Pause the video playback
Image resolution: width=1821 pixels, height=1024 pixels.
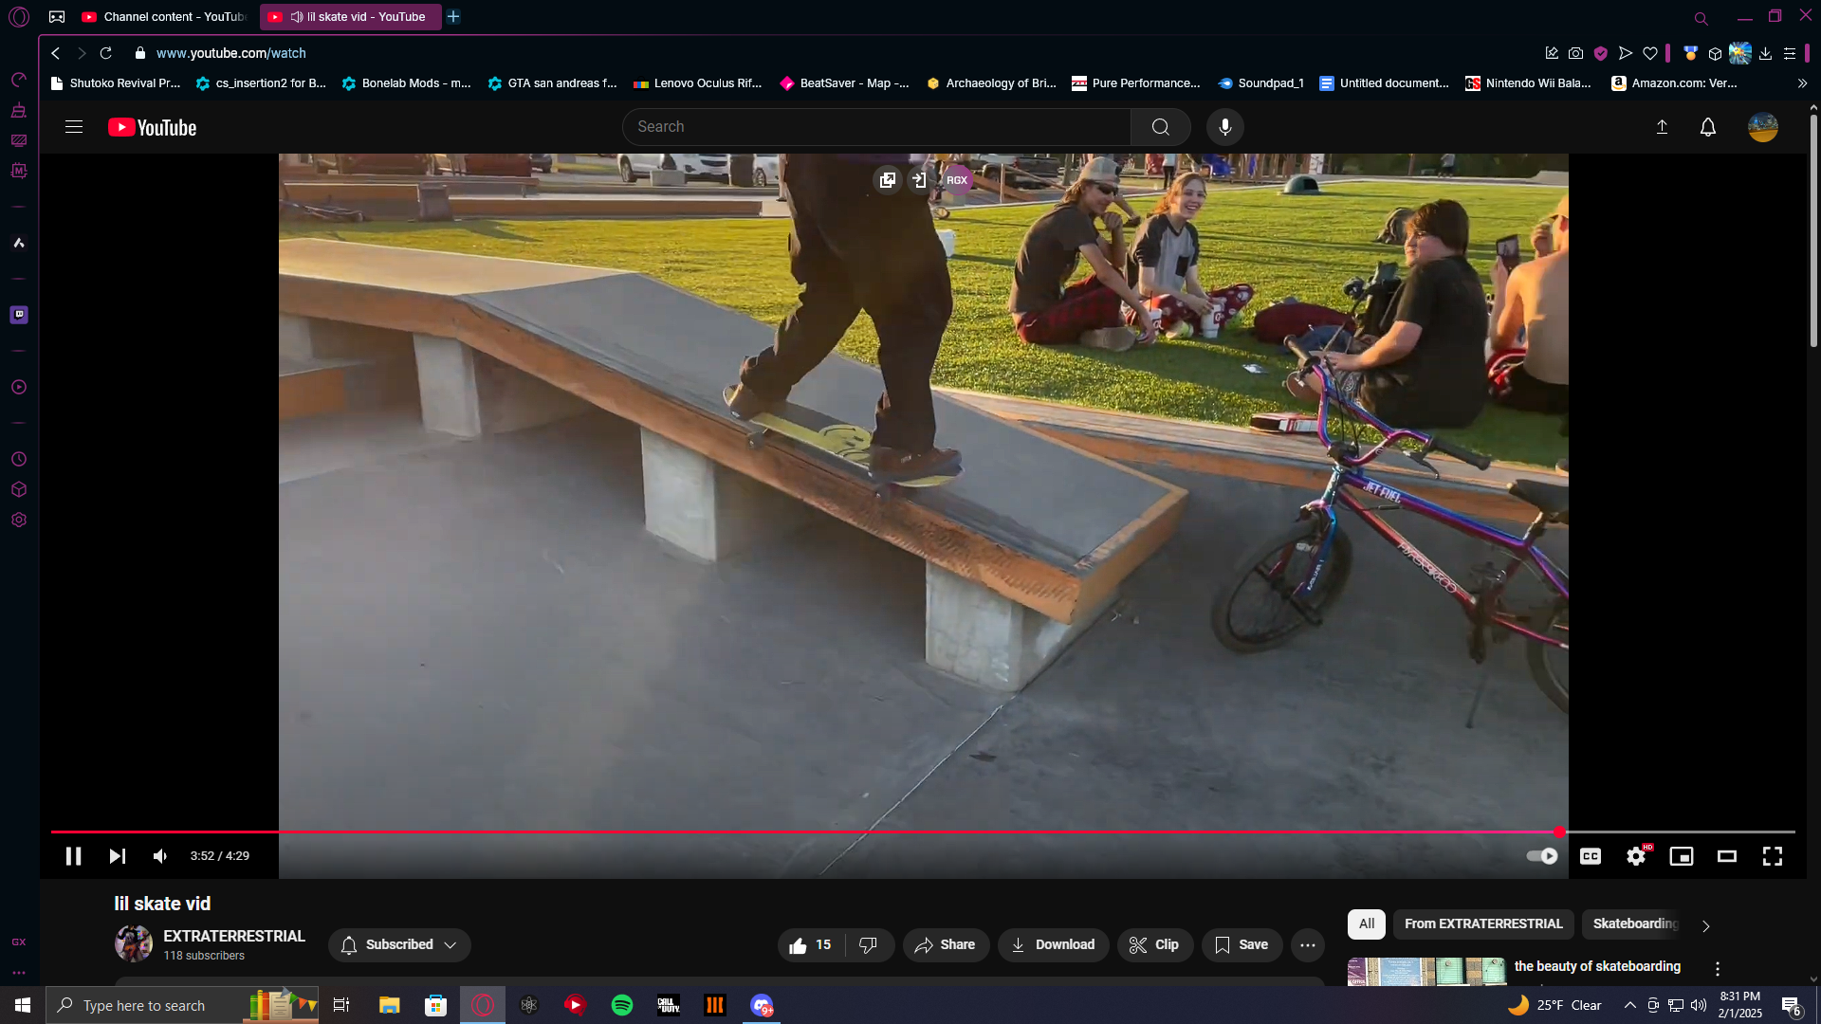pos(73,856)
